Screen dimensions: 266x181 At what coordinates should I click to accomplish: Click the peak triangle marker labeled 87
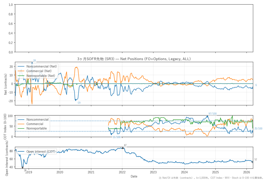coord(123,148)
